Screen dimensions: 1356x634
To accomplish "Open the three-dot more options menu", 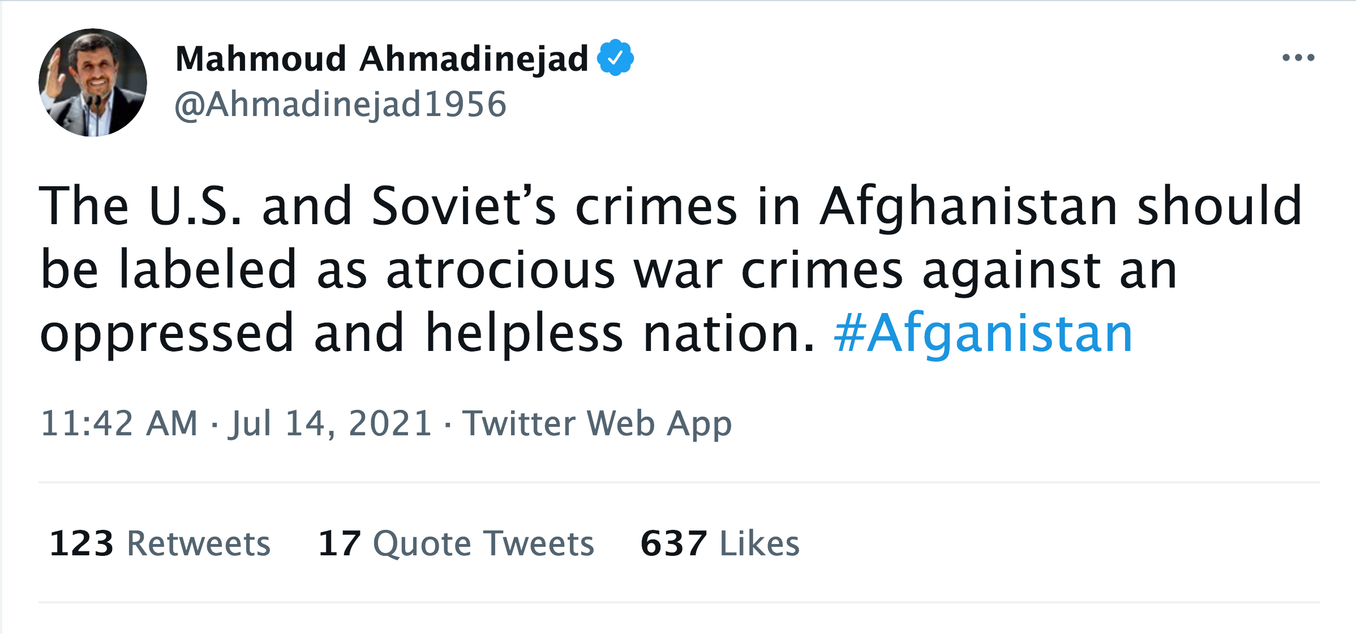I will (x=1298, y=58).
